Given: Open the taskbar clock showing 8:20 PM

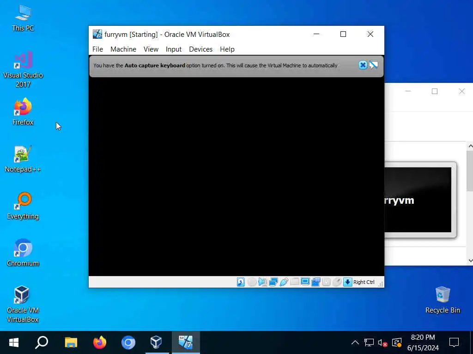Looking at the screenshot, I should 423,342.
